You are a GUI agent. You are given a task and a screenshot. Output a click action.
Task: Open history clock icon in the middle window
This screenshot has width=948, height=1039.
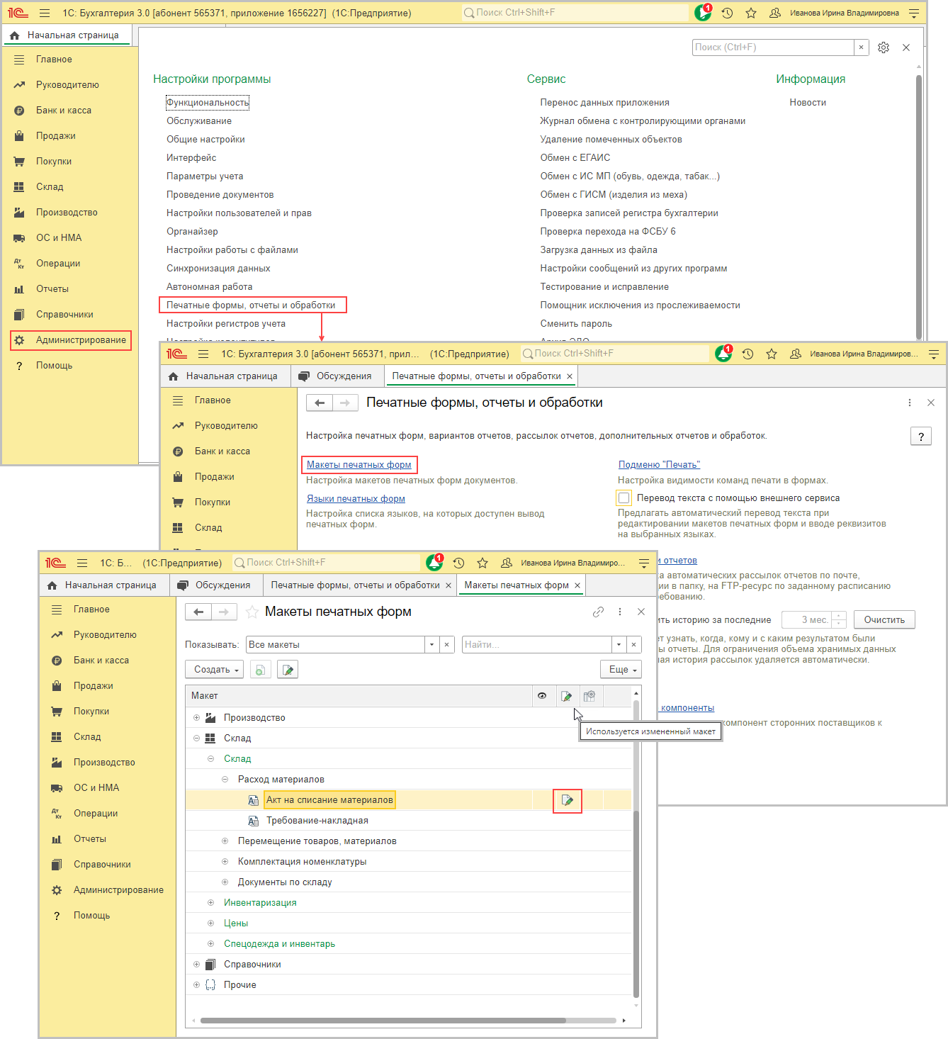[747, 354]
